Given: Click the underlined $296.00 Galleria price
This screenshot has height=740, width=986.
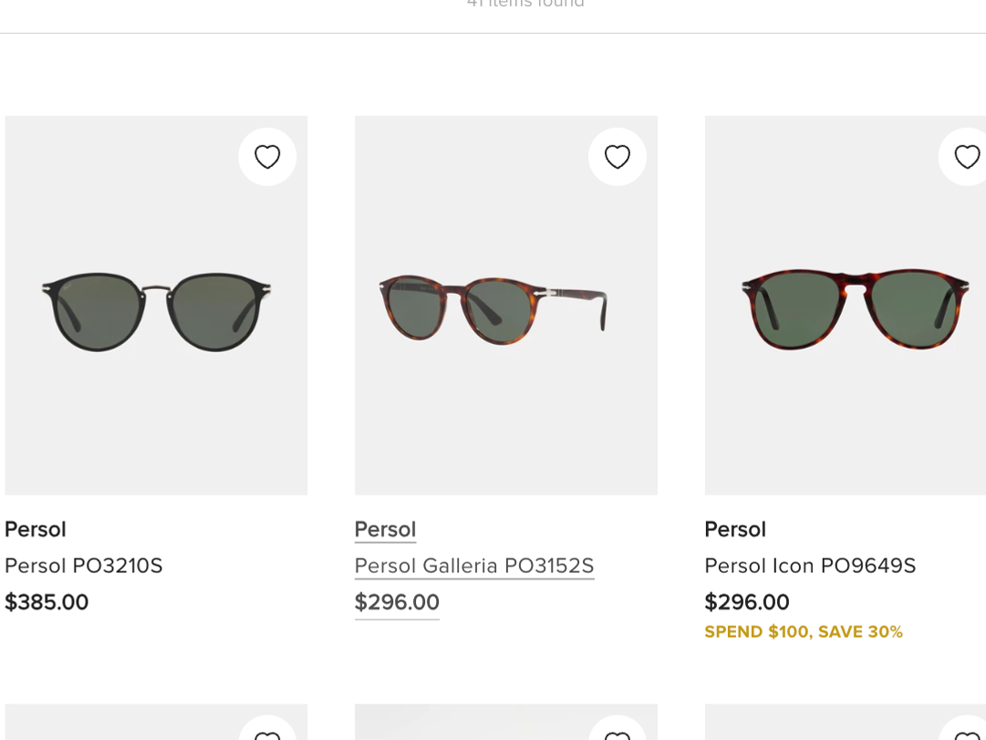Looking at the screenshot, I should pyautogui.click(x=397, y=602).
